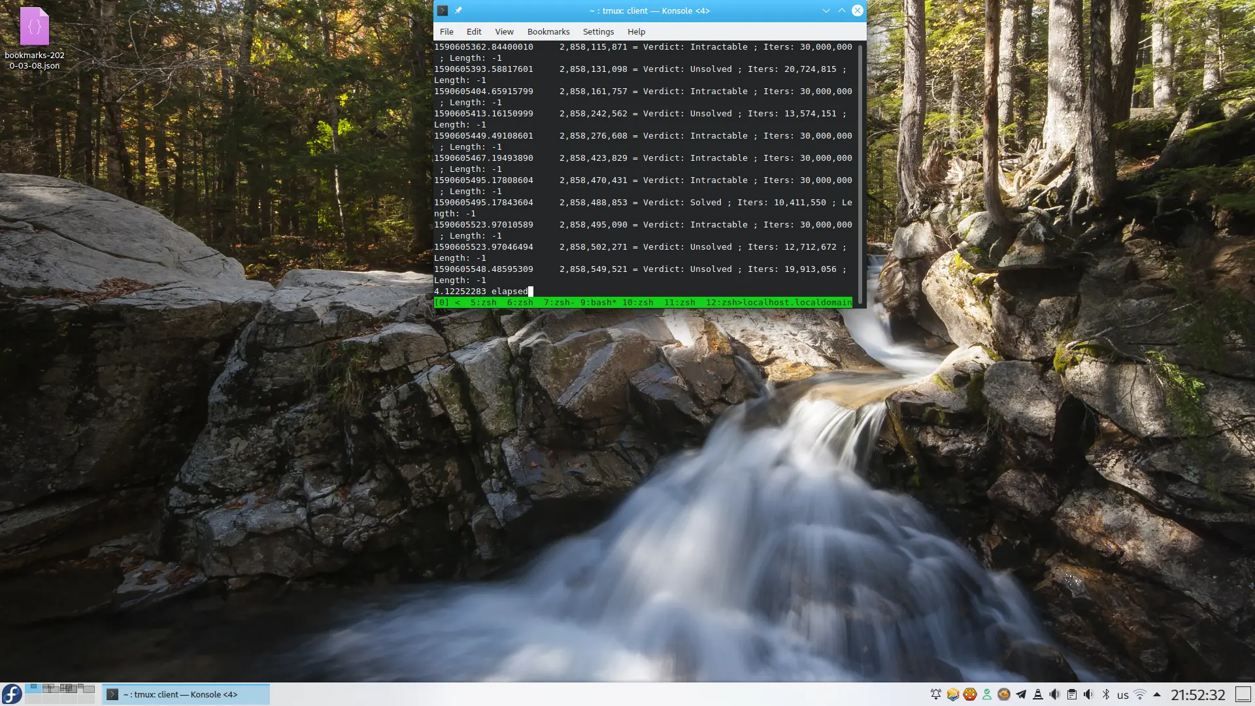Screen dimensions: 1255x706
Task: Switch to the fourth virtual desktop in pager
Action: point(86,689)
